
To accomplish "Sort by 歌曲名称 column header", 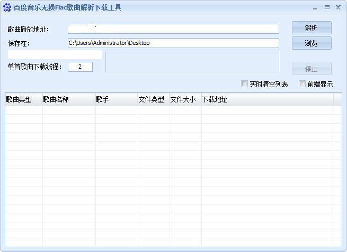I will 69,99.
